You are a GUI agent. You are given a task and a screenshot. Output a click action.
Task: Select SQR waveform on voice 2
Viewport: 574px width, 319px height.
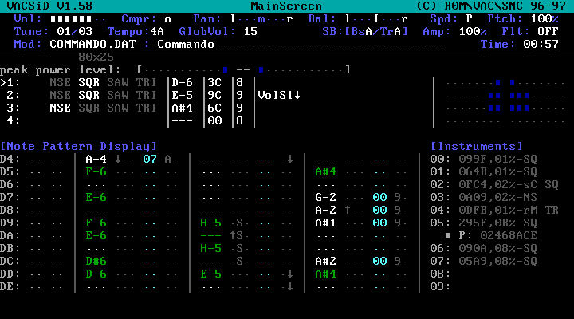[x=89, y=95]
